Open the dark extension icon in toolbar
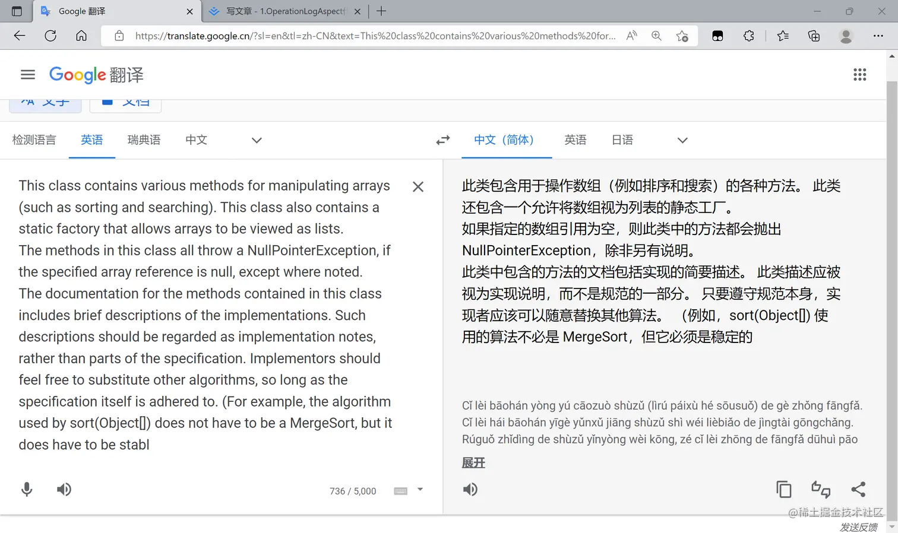The width and height of the screenshot is (898, 533). [717, 36]
